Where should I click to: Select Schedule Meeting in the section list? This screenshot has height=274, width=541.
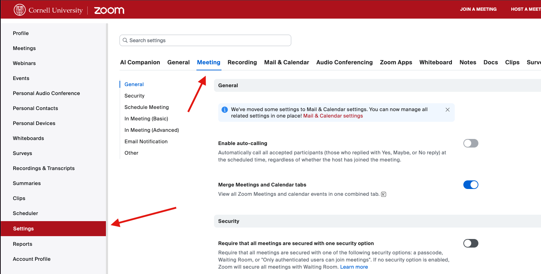[x=146, y=107]
